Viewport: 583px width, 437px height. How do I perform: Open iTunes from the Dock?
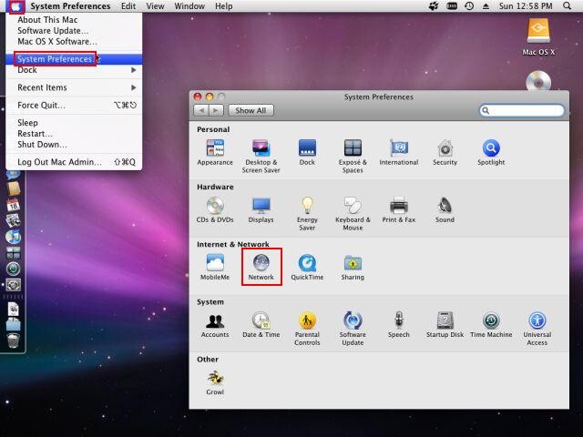pyautogui.click(x=14, y=237)
